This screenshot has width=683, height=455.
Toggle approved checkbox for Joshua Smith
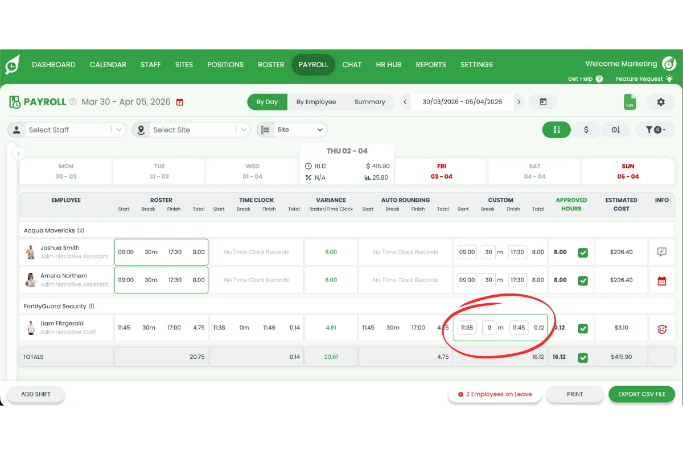583,253
